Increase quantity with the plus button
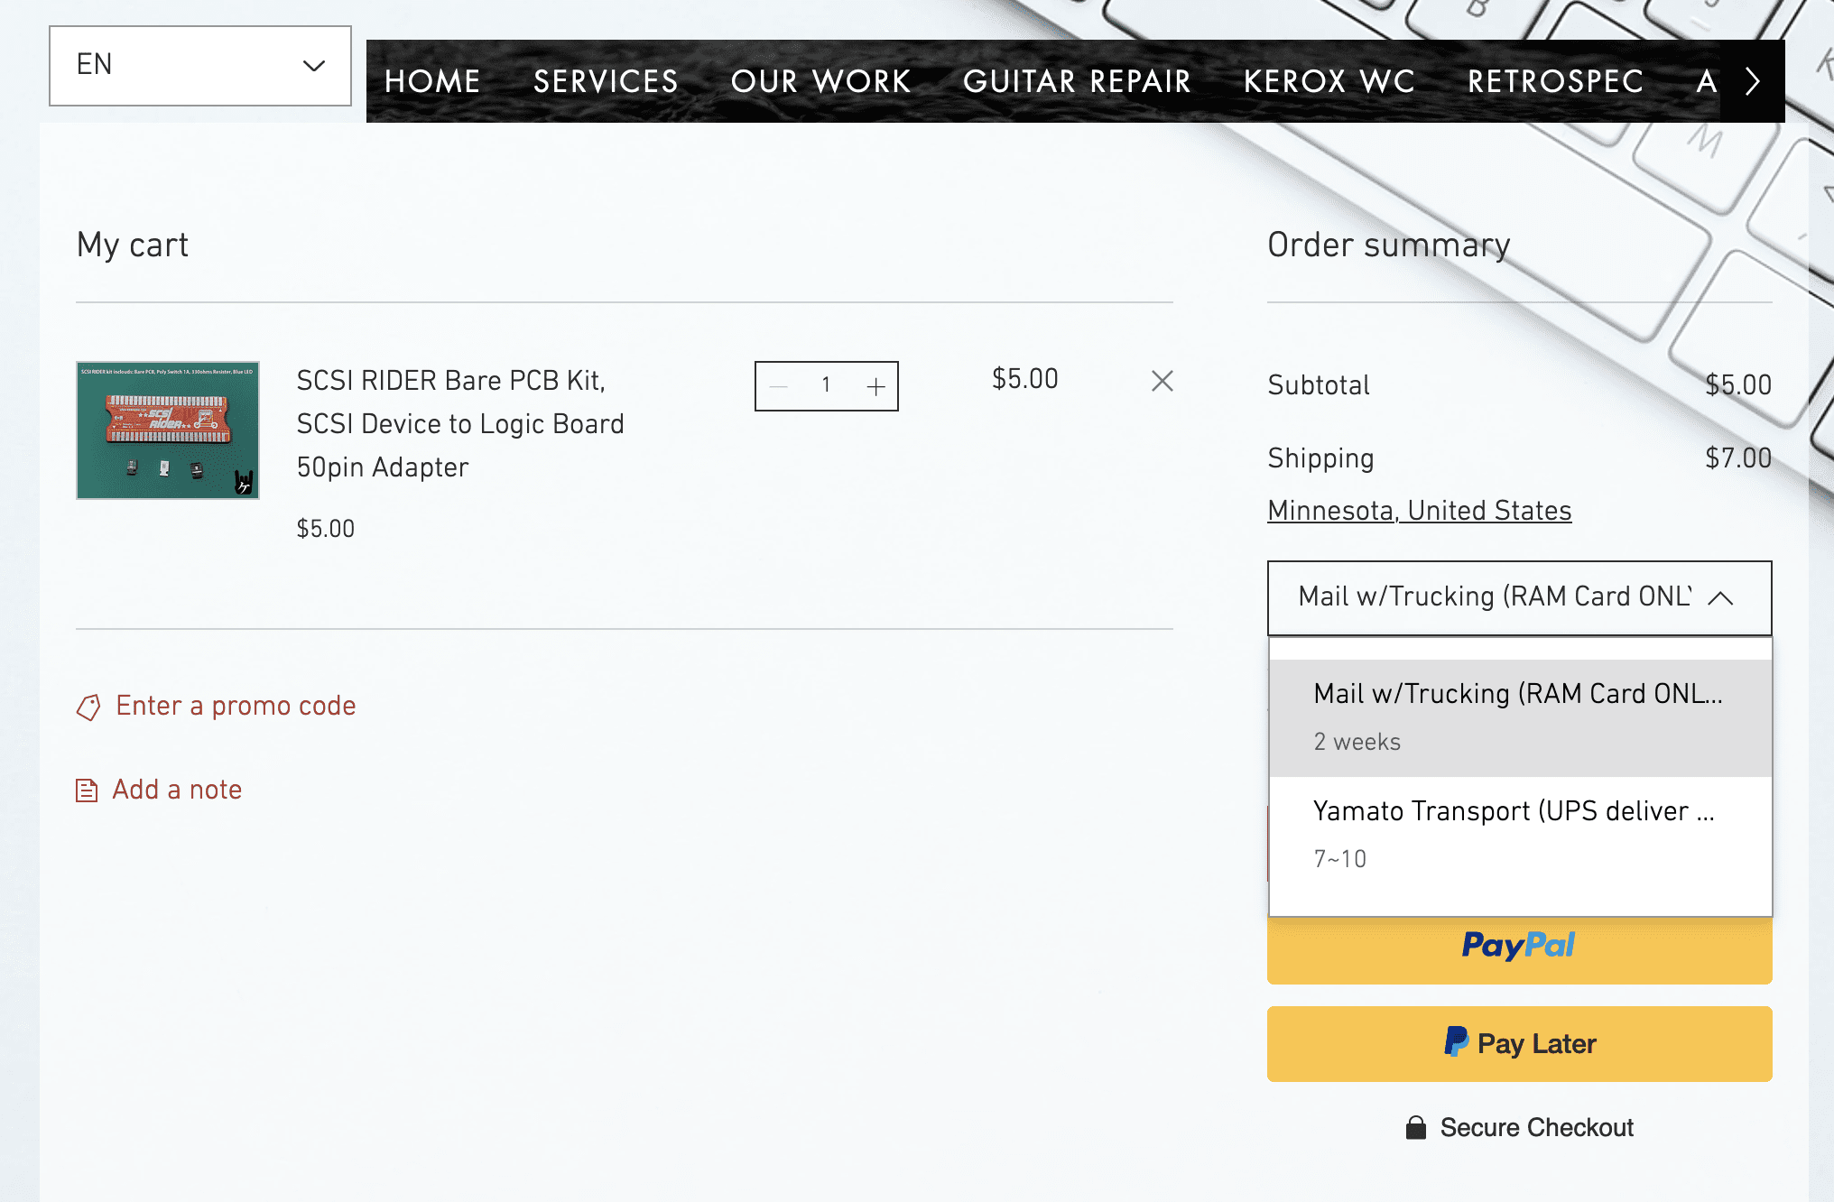Screen dimensions: 1834x1202 875,386
